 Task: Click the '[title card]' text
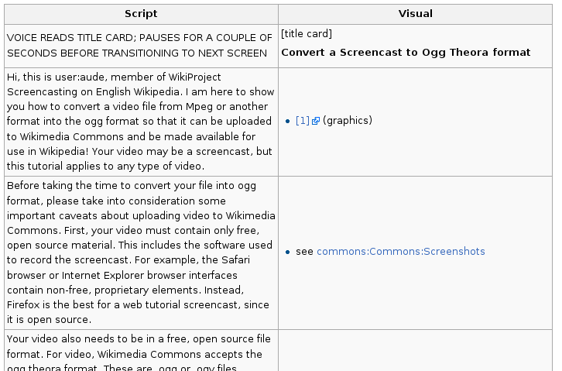pyautogui.click(x=307, y=34)
